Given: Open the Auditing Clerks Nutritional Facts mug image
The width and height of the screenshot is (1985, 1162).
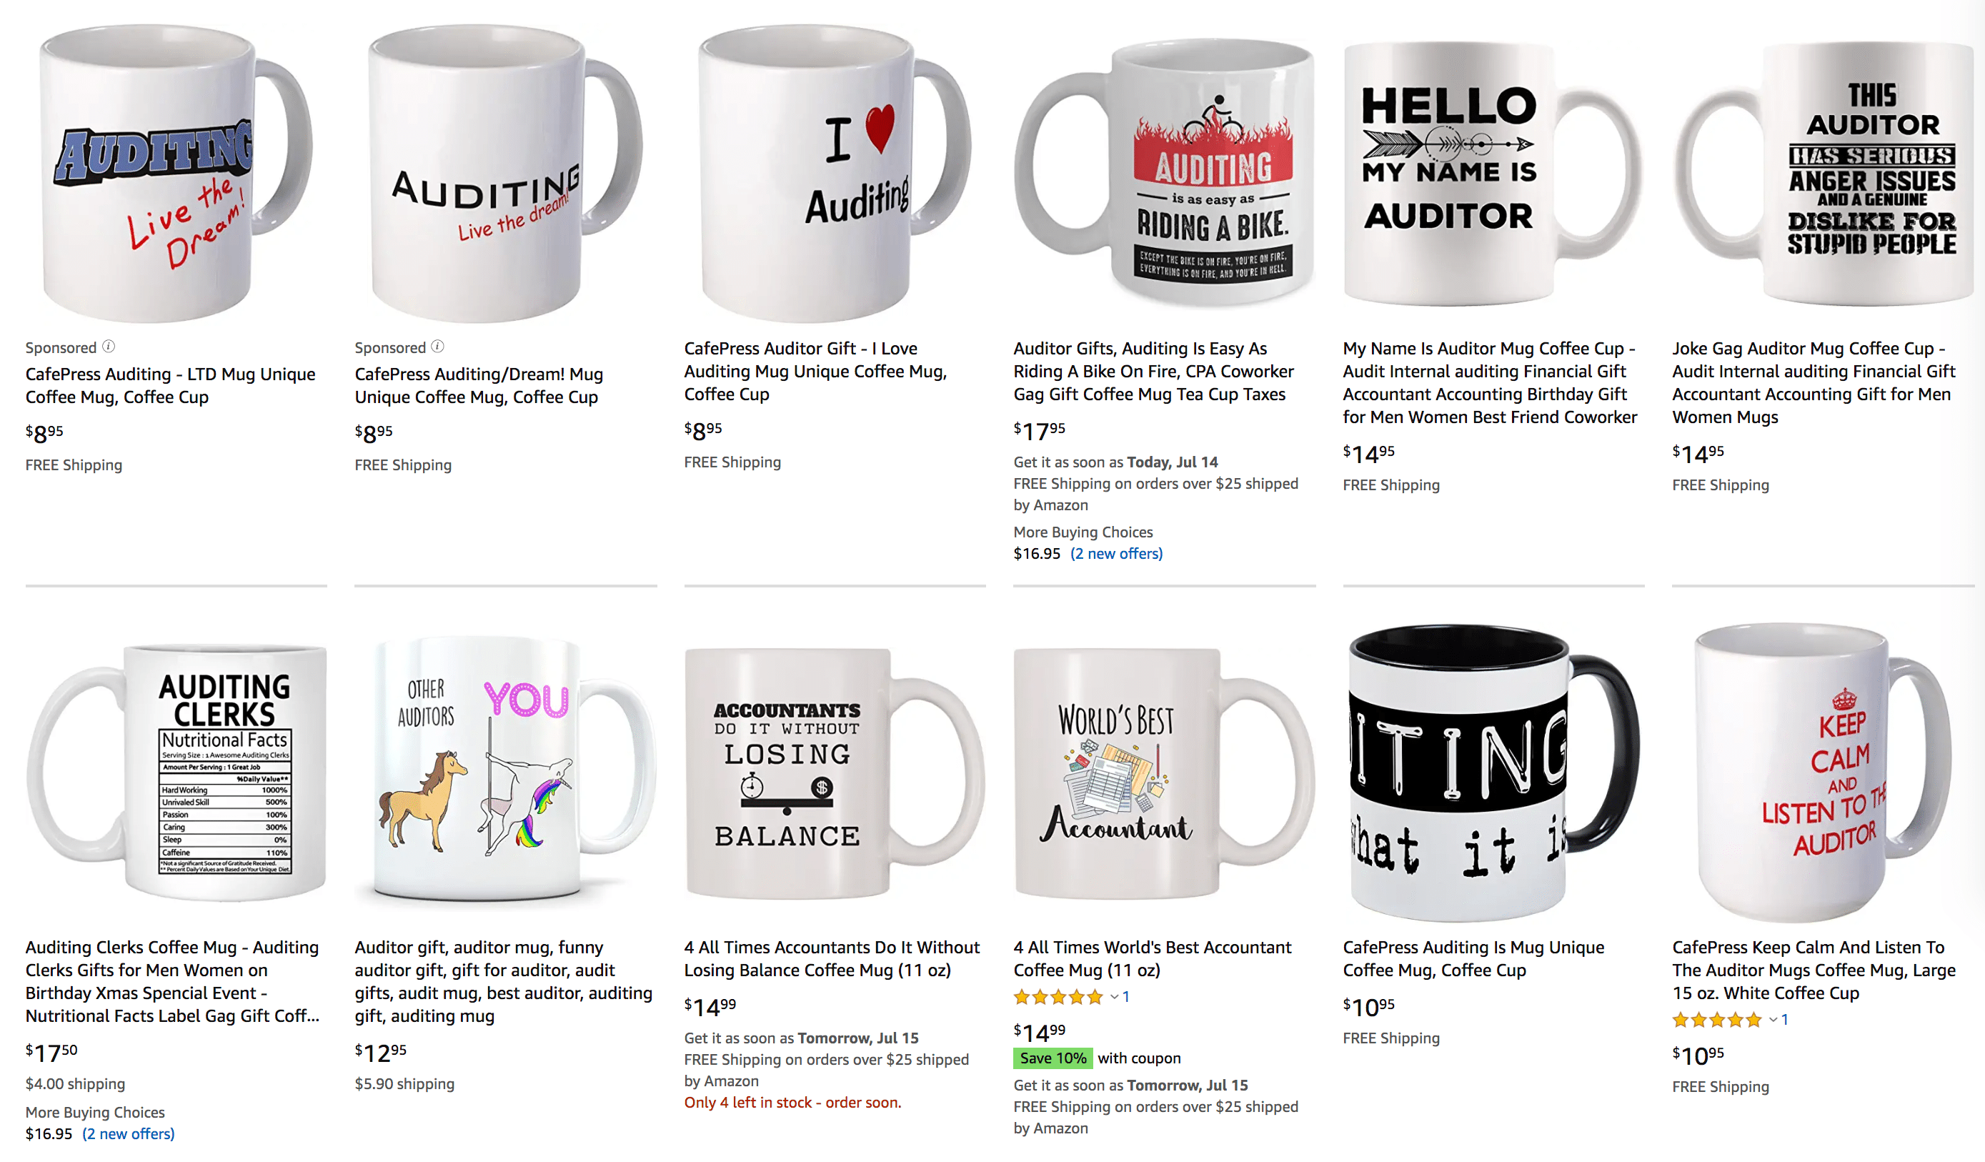Looking at the screenshot, I should pos(176,772).
